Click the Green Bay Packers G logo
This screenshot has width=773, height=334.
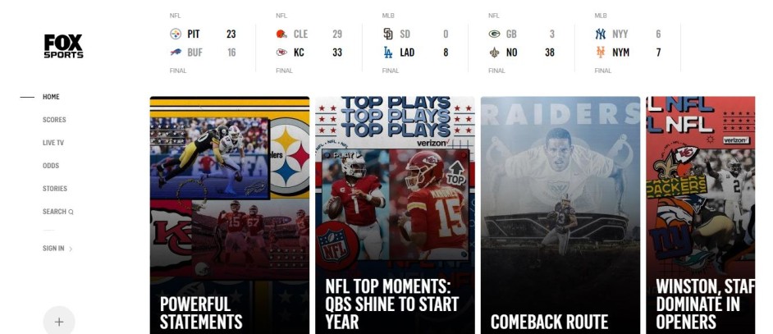(495, 34)
